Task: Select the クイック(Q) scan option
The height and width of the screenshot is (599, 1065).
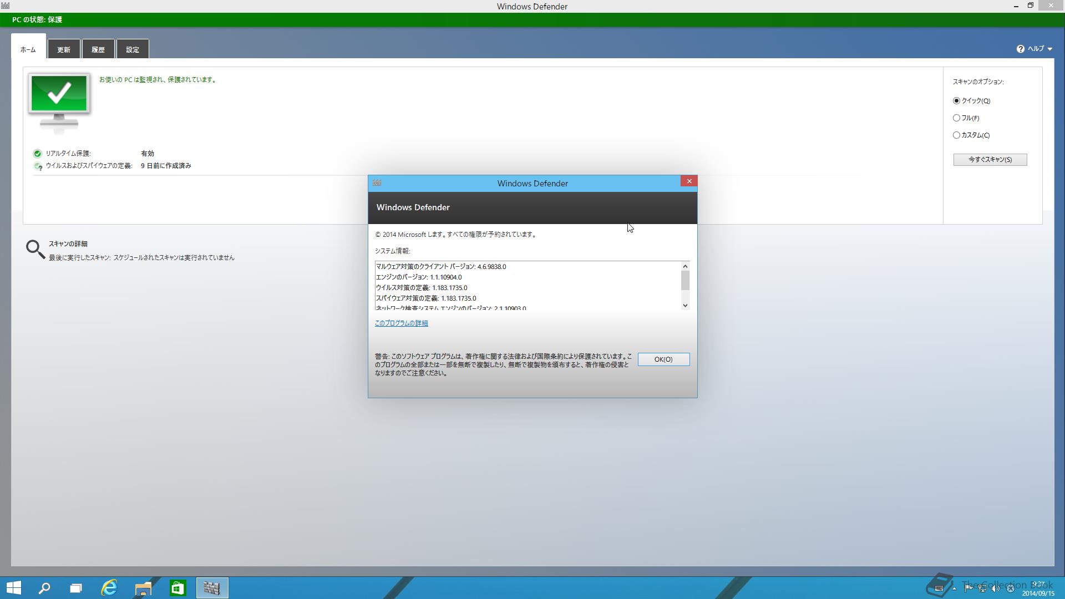Action: pos(971,101)
